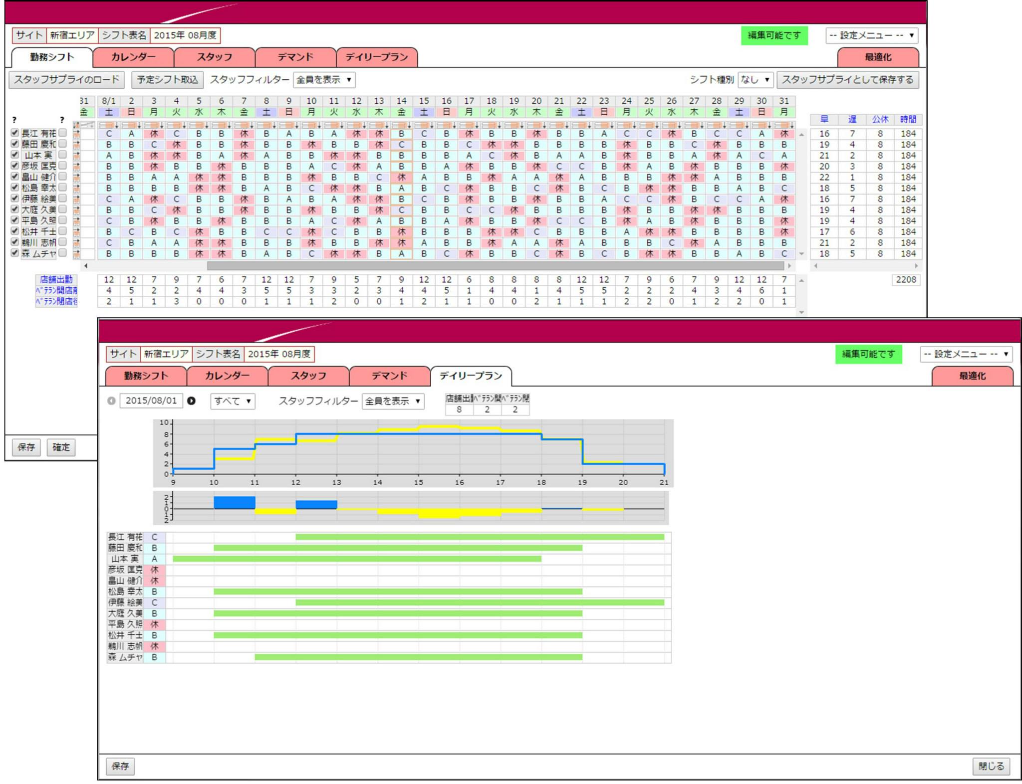Image resolution: width=1022 pixels, height=784 pixels.
Task: Go to previous day in Daily Plan
Action: pyautogui.click(x=111, y=401)
